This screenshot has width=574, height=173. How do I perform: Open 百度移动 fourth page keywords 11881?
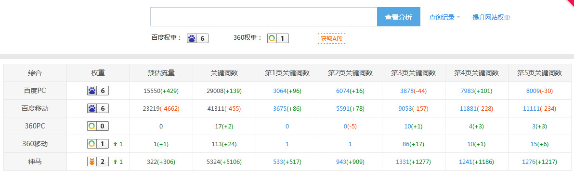468,108
